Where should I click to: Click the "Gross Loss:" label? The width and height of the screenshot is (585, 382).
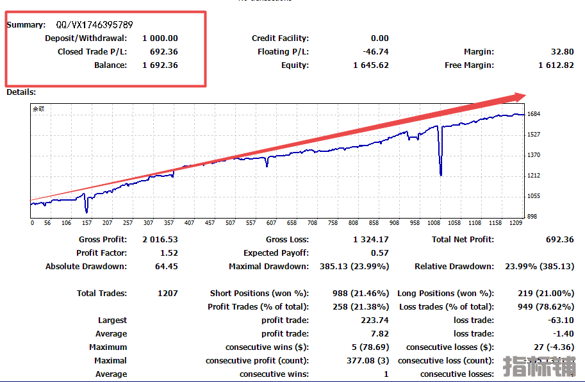[x=287, y=240]
